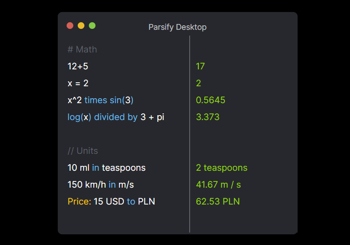Click the 'x = 2' expression line

click(78, 83)
